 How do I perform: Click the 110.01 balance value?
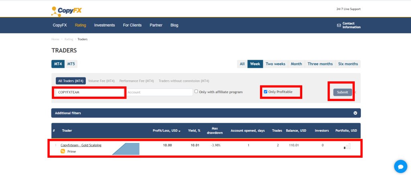[x=294, y=145]
